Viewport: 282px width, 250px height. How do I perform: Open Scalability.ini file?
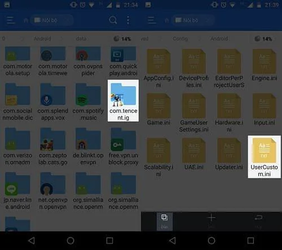(x=158, y=158)
